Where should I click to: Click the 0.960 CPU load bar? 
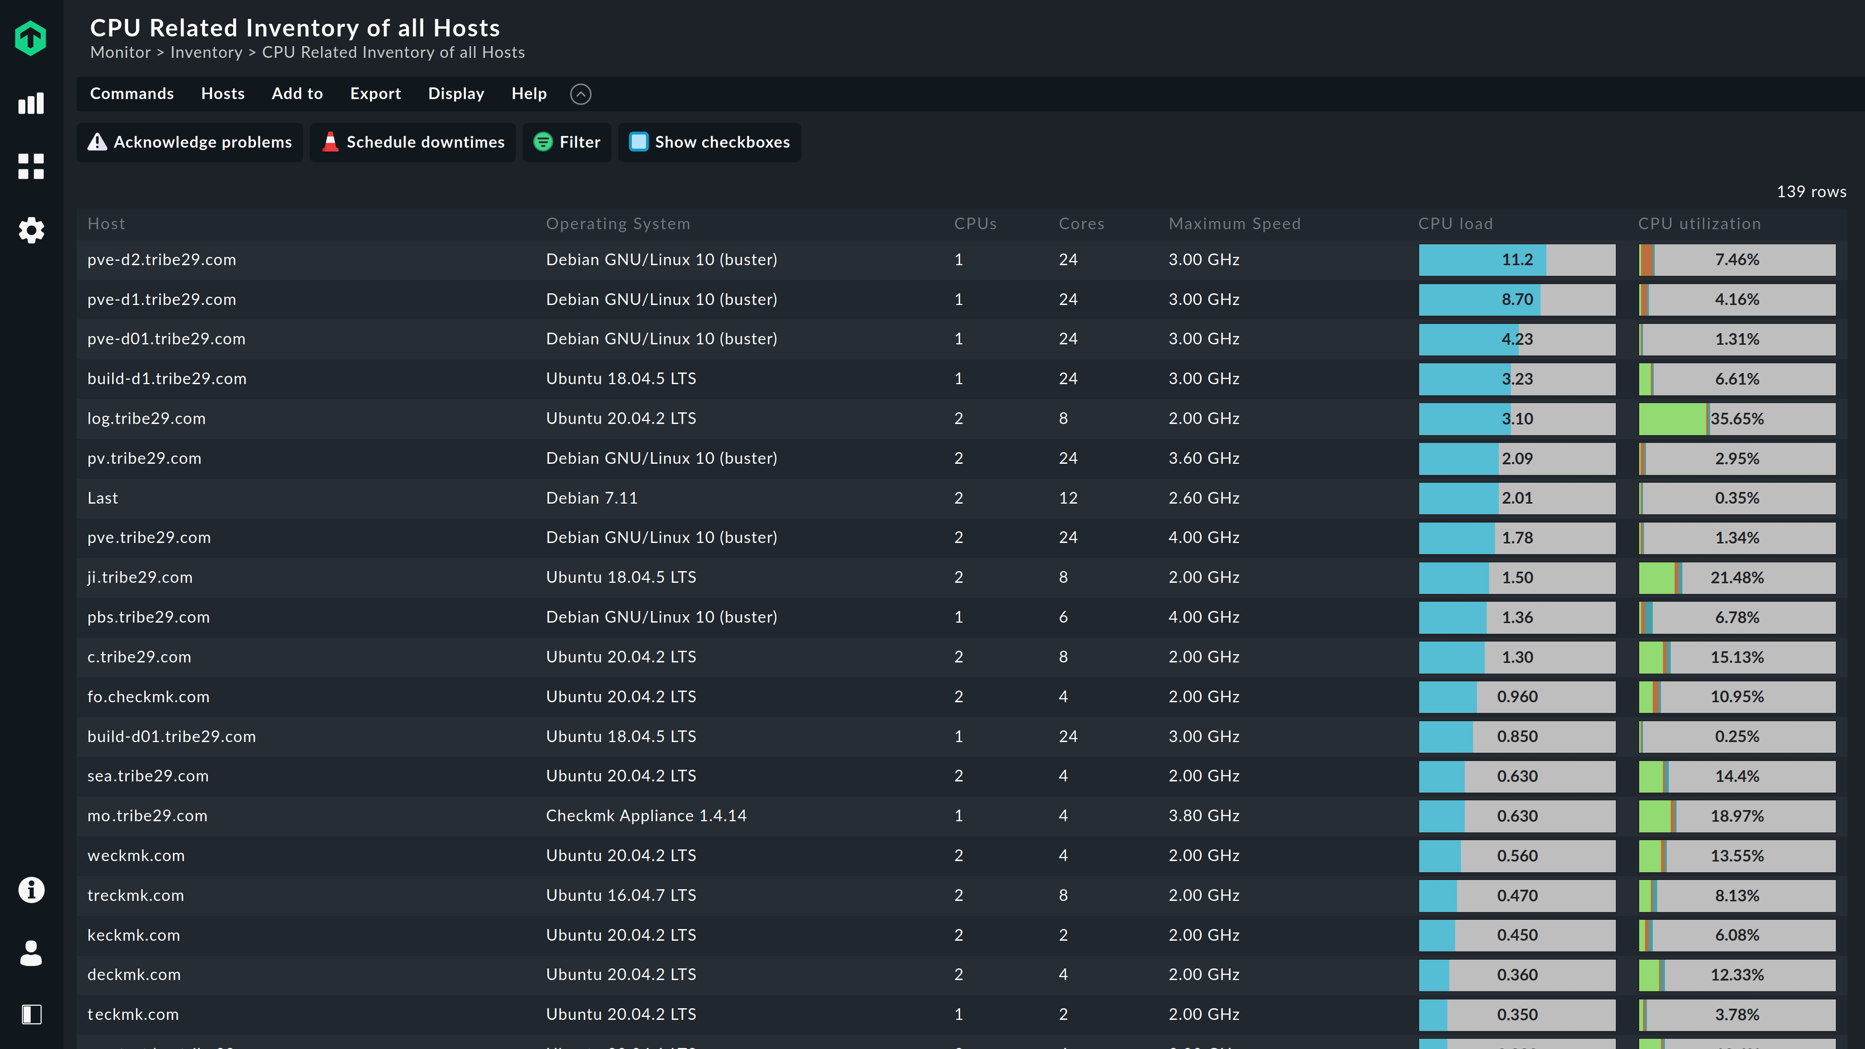pos(1517,697)
